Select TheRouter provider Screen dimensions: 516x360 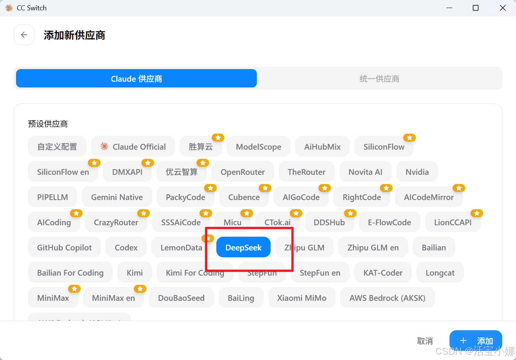(x=307, y=172)
